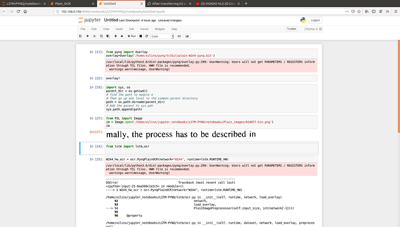
Task: Click the W2A4_hw_ocr code cell
Action: [x=211, y=159]
